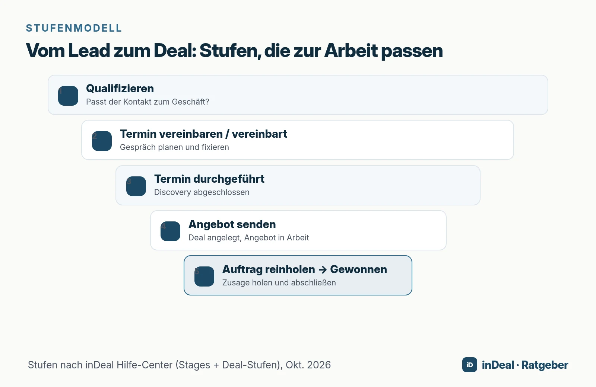The image size is (596, 387).
Task: Click the inDeal logo icon
Action: click(x=469, y=365)
